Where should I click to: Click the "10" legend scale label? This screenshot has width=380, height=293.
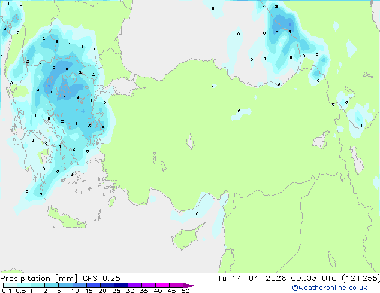click(75, 291)
